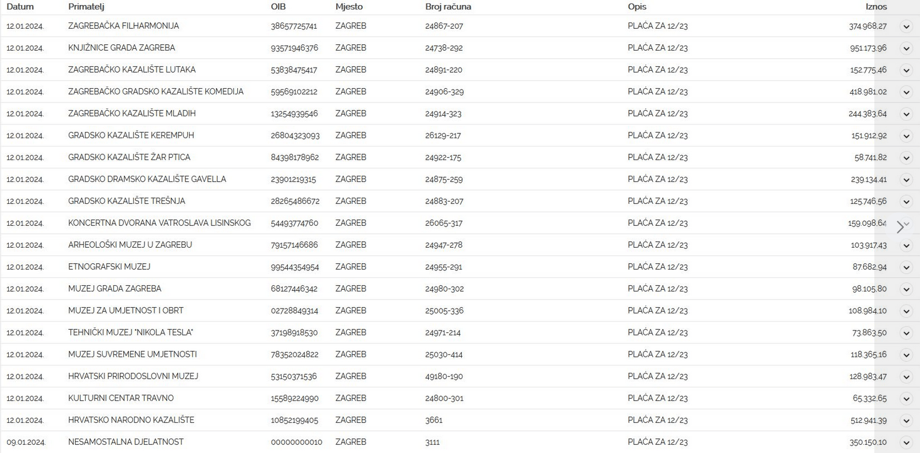Click the Opis column header
This screenshot has height=453, width=920.
click(636, 7)
